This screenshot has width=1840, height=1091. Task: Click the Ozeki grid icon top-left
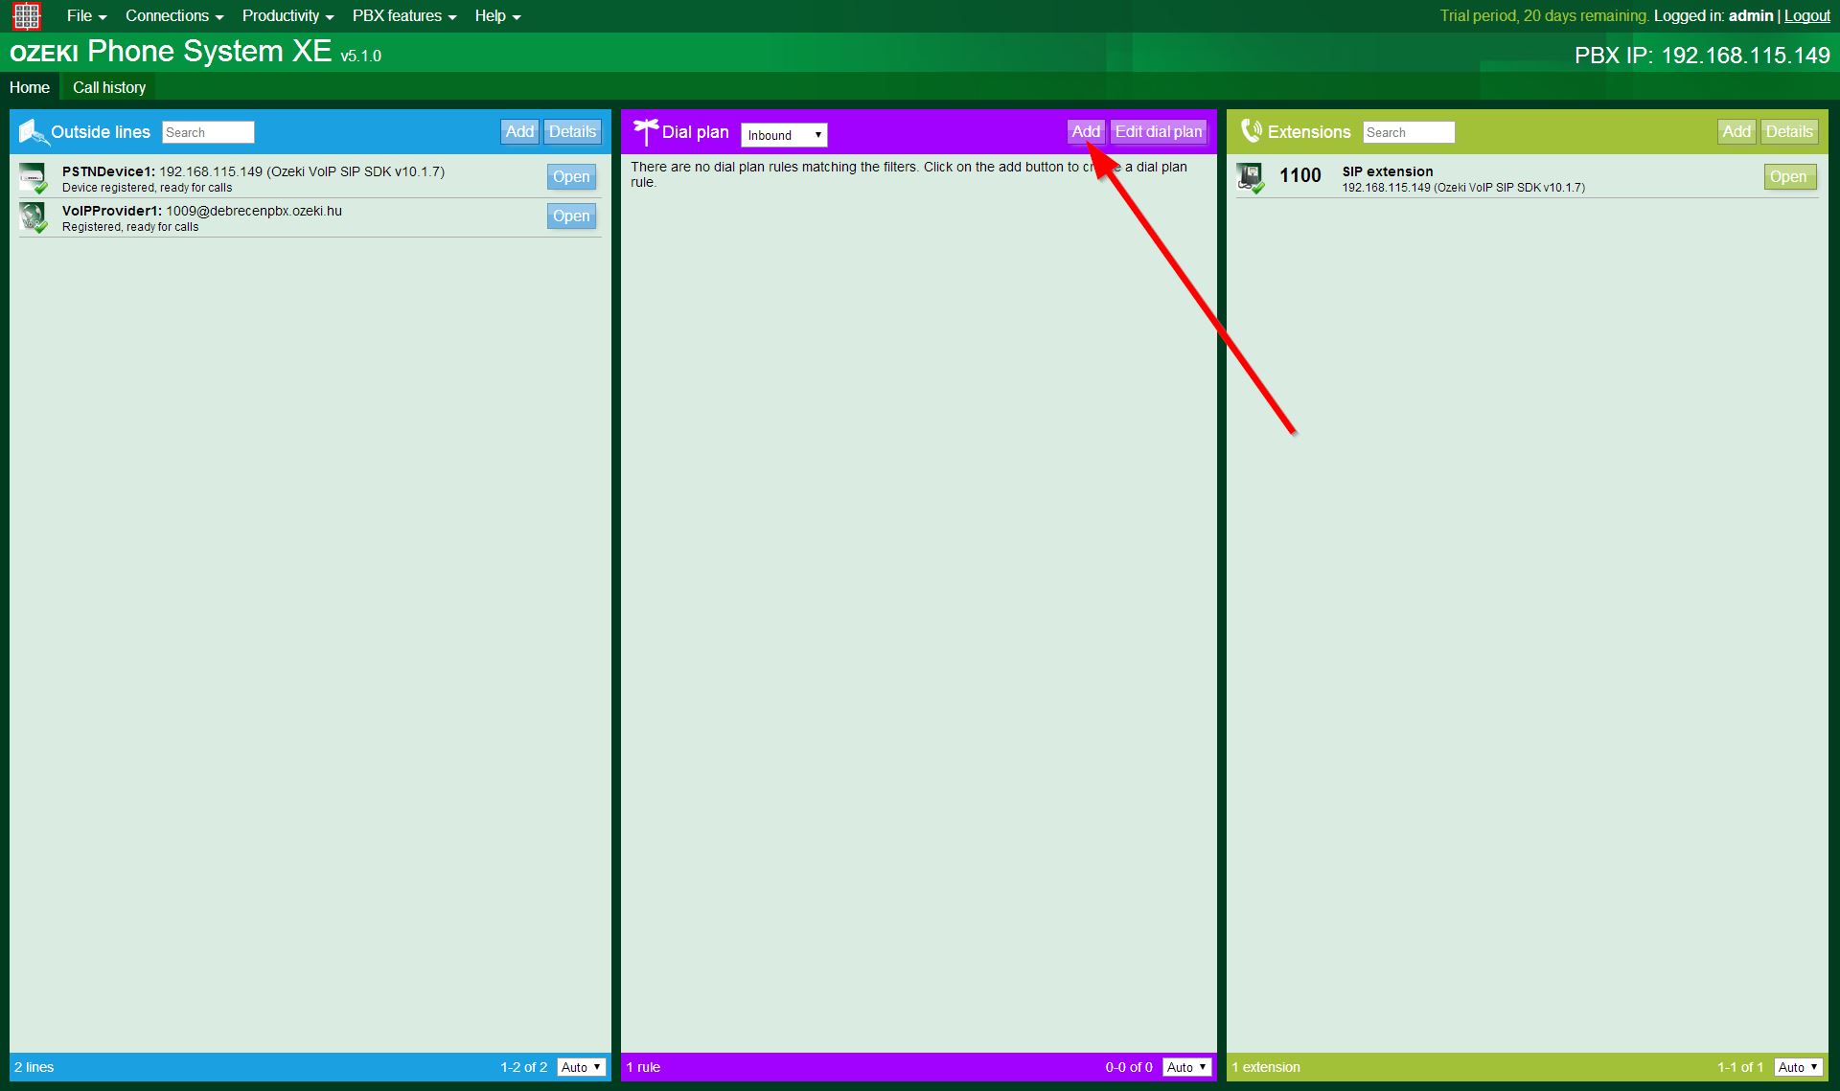25,15
